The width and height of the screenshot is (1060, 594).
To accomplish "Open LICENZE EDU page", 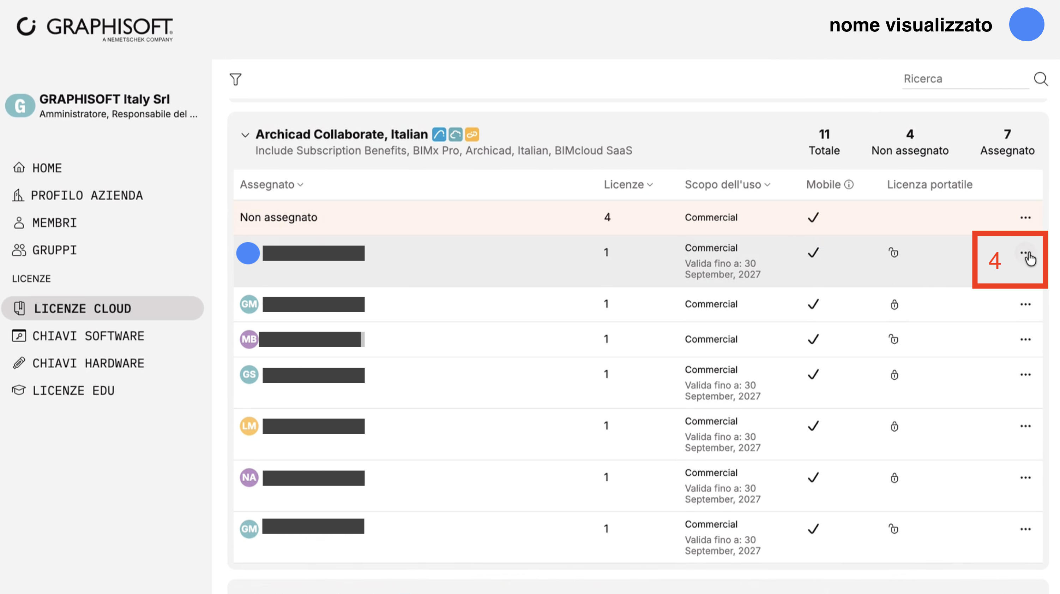I will point(64,391).
